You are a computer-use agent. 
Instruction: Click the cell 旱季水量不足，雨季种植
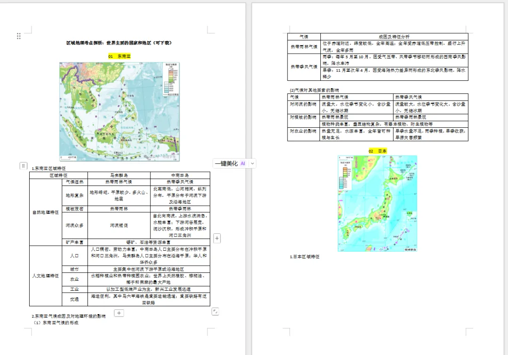pos(431,134)
